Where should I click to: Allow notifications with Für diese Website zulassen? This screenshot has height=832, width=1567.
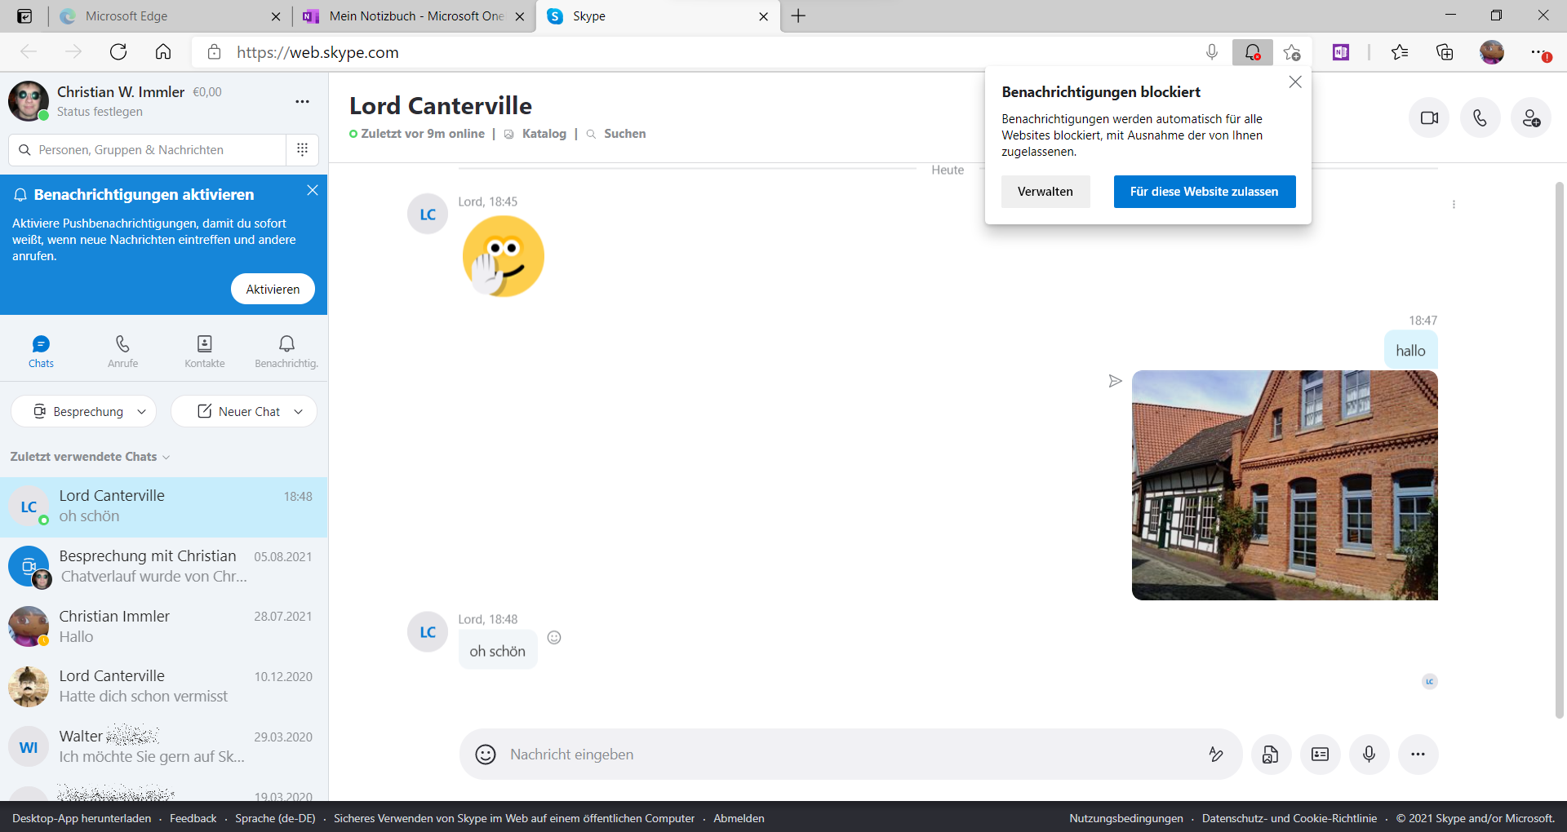tap(1204, 191)
